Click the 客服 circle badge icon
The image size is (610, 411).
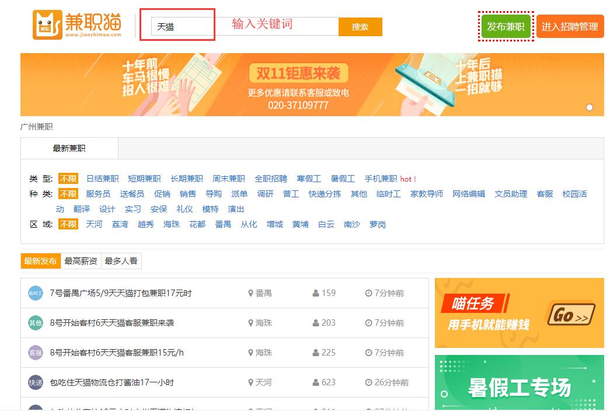[36, 353]
